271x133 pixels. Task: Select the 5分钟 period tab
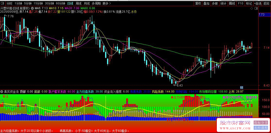tap(28, 3)
